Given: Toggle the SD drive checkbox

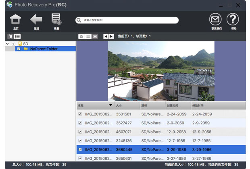Looking at the screenshot, I should [x=14, y=43].
